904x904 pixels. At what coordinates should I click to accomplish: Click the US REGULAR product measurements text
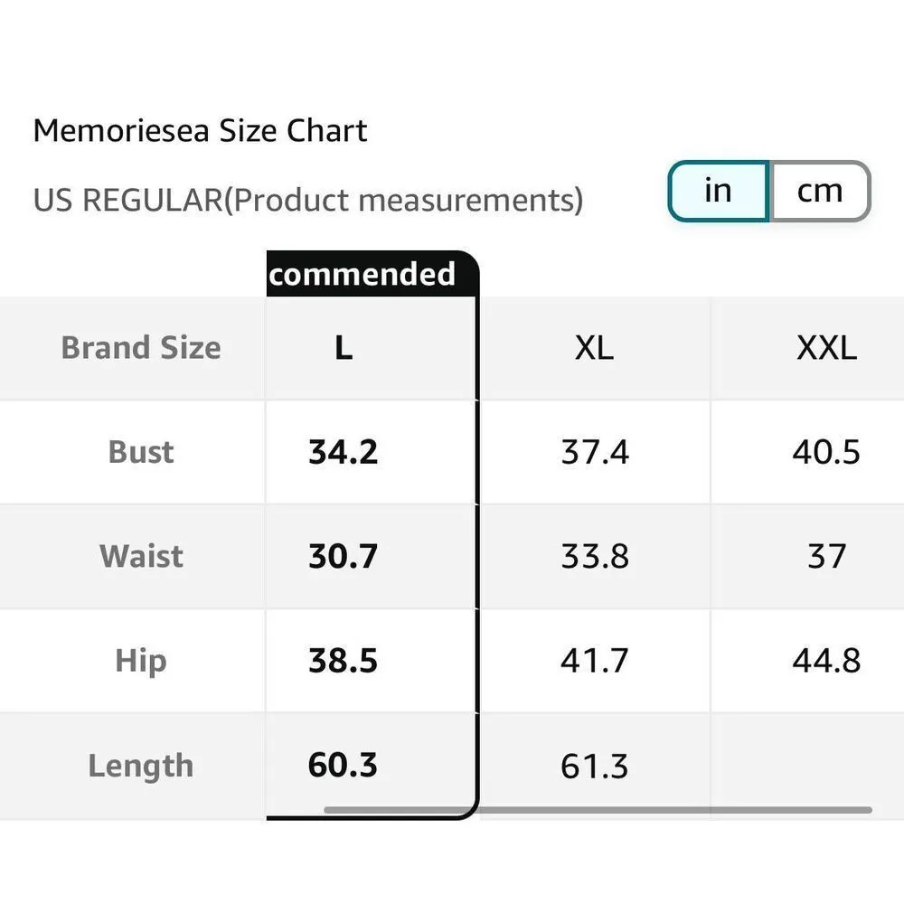click(x=307, y=200)
